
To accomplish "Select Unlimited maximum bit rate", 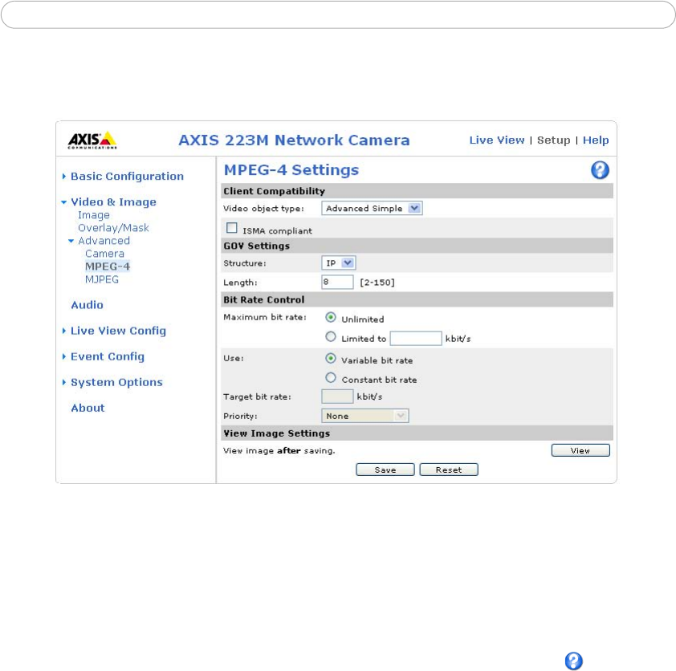I will tap(331, 318).
